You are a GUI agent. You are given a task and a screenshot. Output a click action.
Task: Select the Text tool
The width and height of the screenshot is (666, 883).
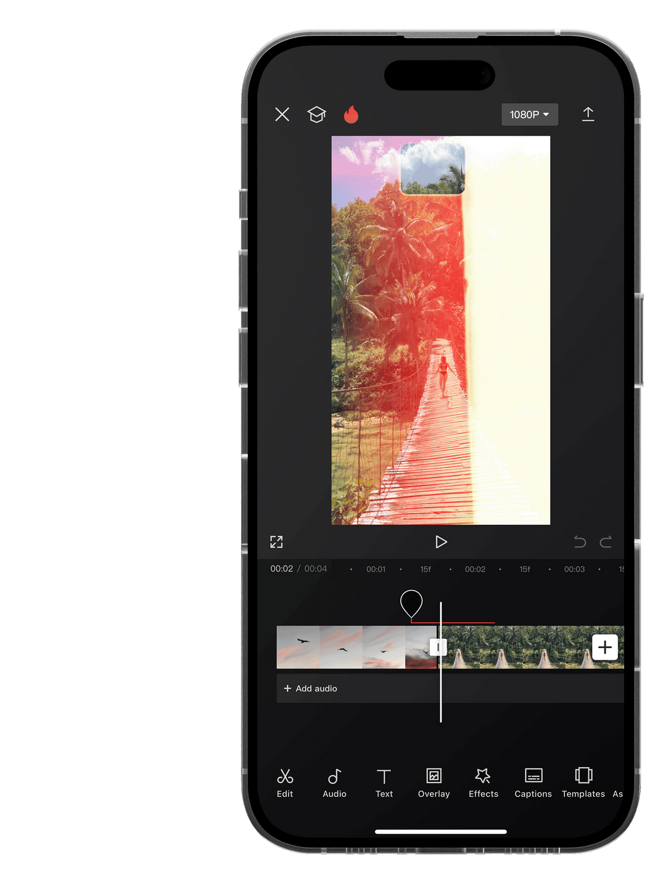[x=384, y=782]
